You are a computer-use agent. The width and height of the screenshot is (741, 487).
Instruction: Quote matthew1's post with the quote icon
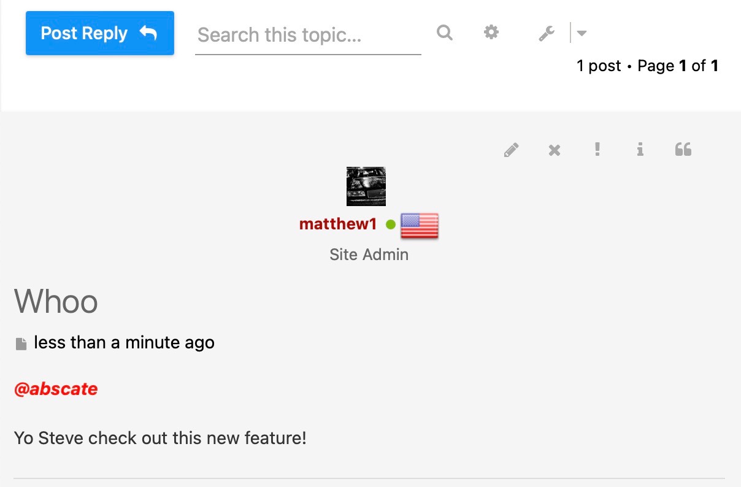[683, 149]
